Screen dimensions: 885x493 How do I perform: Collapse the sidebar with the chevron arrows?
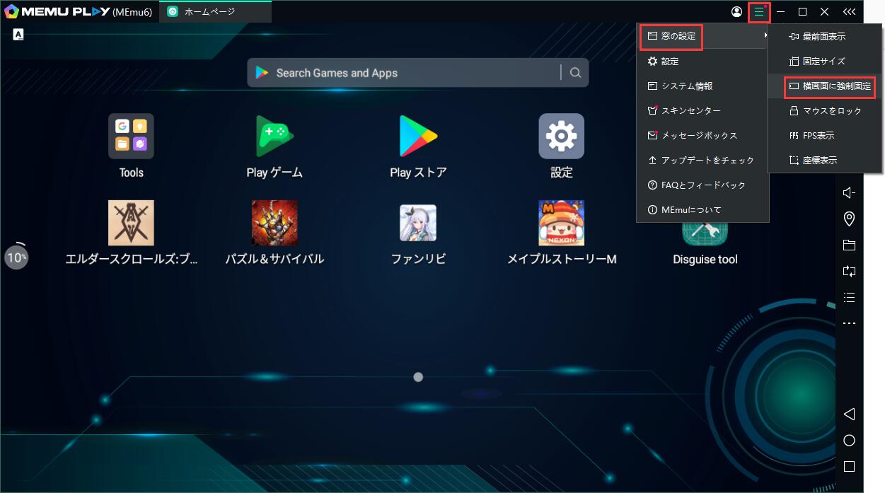[x=849, y=11]
